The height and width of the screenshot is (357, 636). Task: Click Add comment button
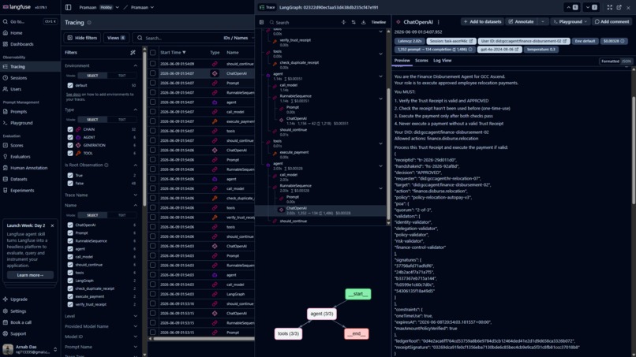(x=612, y=22)
